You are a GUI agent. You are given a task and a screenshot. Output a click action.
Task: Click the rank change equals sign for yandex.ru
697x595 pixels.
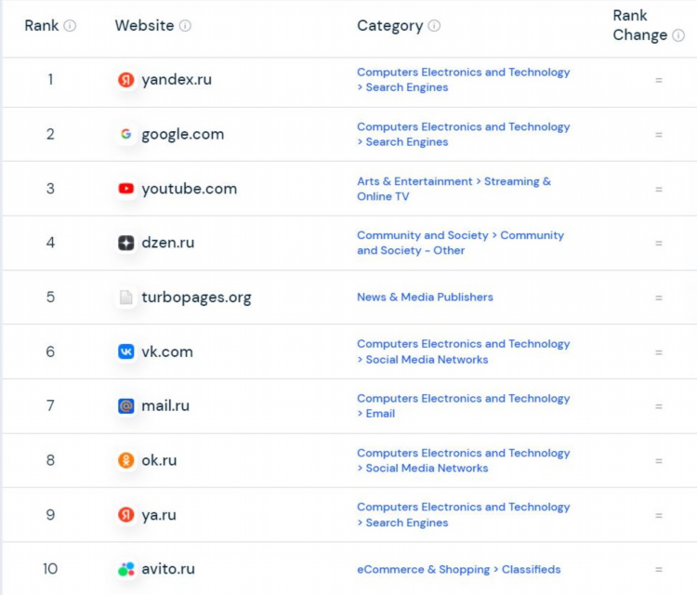click(x=659, y=81)
